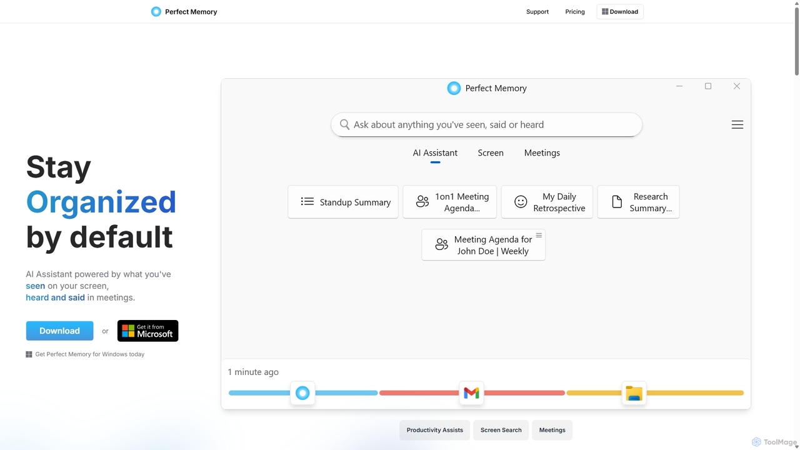The image size is (800, 450).
Task: Choose the Standup Summary card
Action: click(x=343, y=202)
